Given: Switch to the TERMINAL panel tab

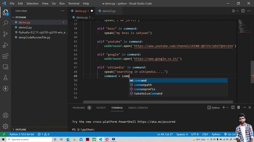Looking at the screenshot, I should [117, 108].
